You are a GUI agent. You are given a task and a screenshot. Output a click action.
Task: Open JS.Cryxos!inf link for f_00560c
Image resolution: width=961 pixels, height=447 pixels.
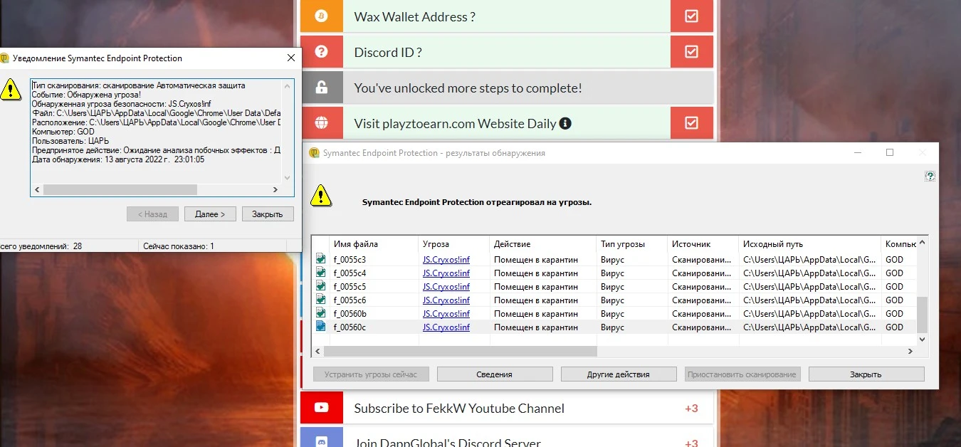(x=446, y=327)
